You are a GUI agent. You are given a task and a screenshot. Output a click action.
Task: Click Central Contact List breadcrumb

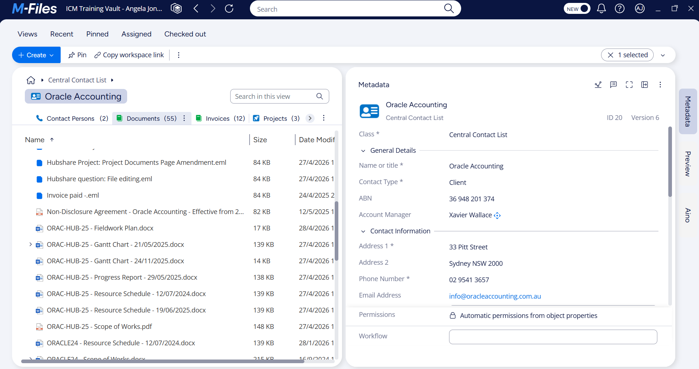pyautogui.click(x=77, y=80)
